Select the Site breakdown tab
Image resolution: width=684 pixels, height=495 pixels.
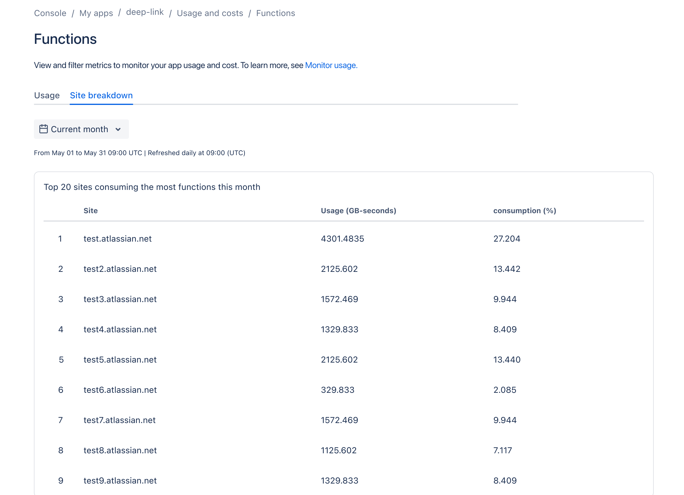(101, 96)
